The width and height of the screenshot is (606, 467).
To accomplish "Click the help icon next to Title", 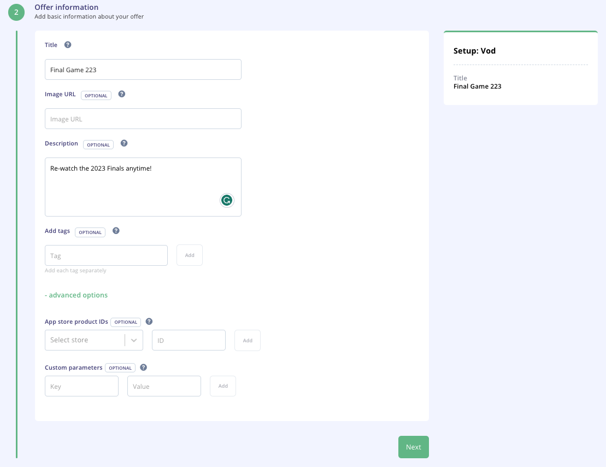I will (68, 44).
